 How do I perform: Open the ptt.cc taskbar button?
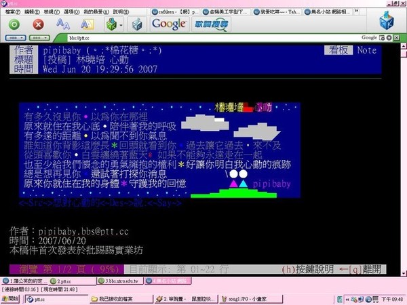pyautogui.click(x=56, y=299)
